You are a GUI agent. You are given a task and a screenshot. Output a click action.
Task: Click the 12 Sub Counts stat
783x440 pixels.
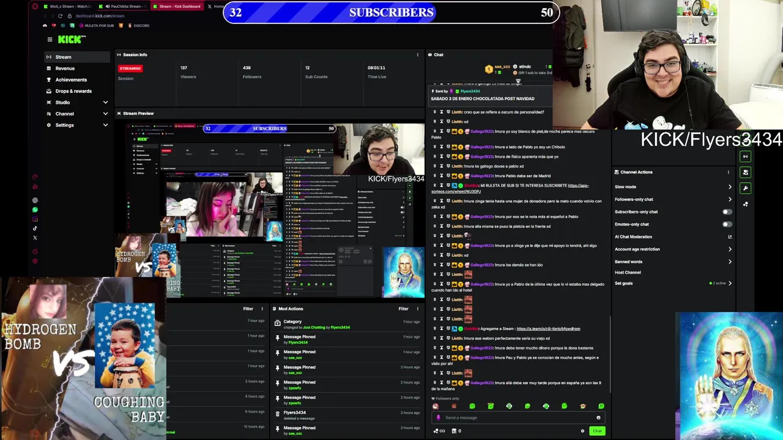(316, 72)
